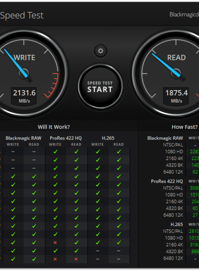The height and width of the screenshot is (270, 199).
Task: Click the ProRes 422 HQ column header in Will It Work
Action: coord(66,138)
